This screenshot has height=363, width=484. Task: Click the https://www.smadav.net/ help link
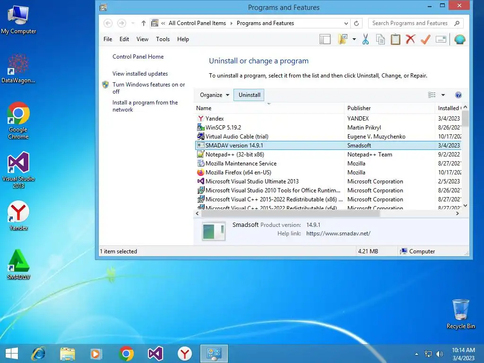338,233
